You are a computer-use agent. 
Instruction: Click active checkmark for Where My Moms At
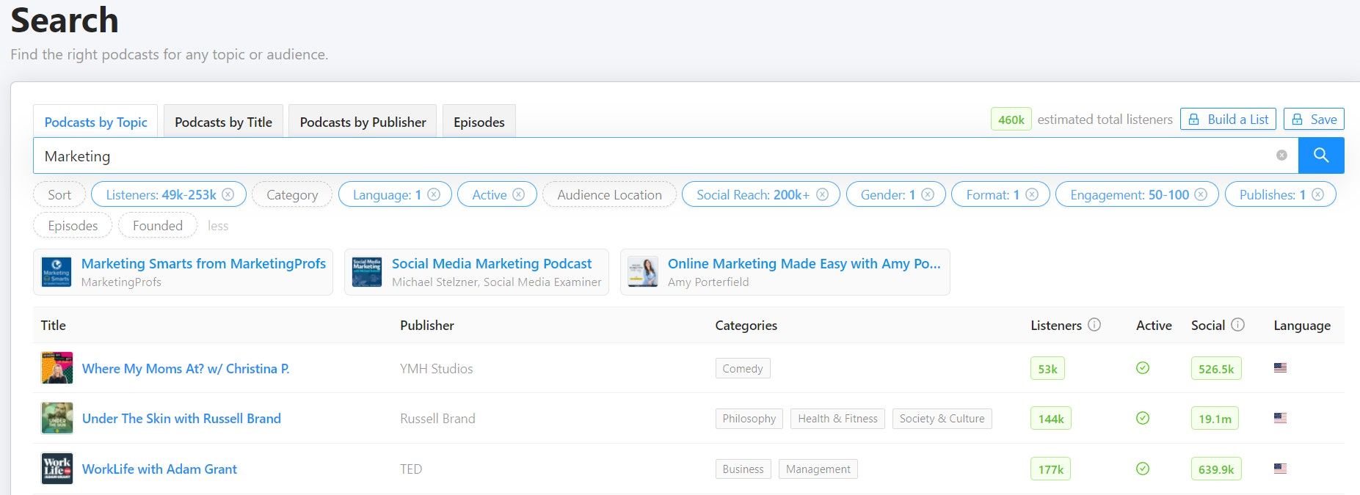coord(1143,368)
